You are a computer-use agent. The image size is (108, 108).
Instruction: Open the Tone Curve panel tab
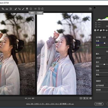[x=98, y=30]
